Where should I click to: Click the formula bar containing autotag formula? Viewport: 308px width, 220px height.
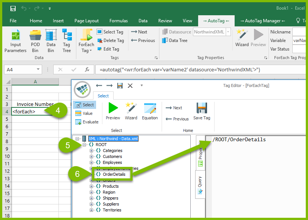[200, 69]
